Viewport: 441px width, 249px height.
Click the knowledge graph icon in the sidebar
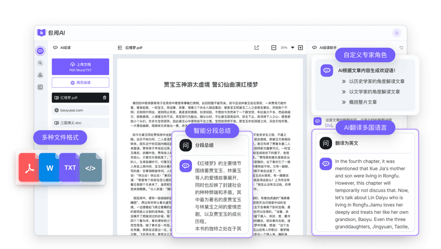[40, 75]
